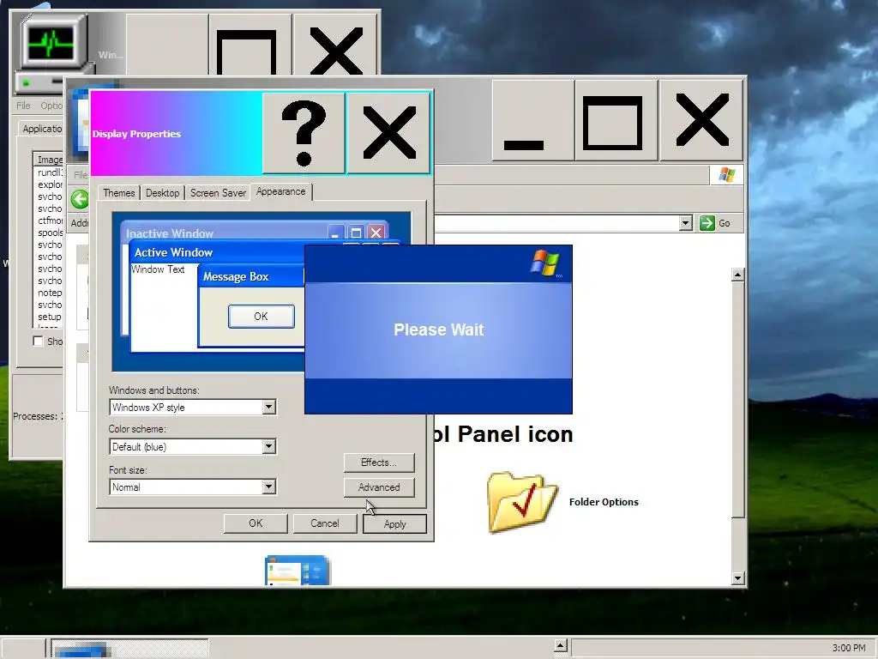Select the ctfmon process row
Viewport: 878px width, 659px height.
[x=49, y=221]
